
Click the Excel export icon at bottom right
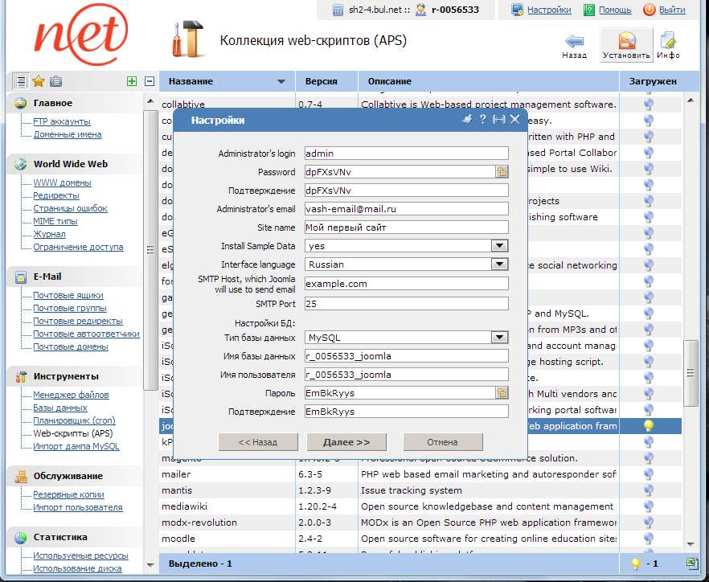coord(691,564)
